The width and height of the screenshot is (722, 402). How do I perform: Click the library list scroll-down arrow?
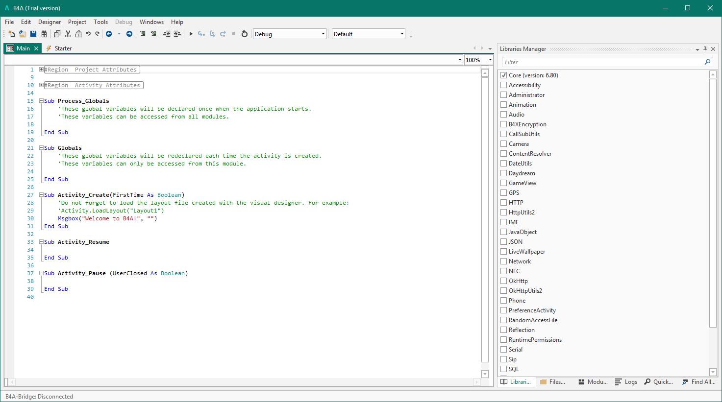(713, 372)
